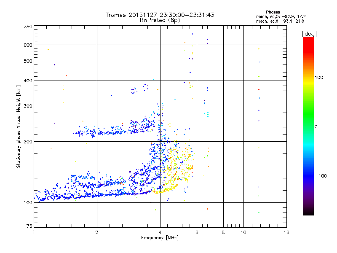337x253 pixels.
Task: Click the y-axis label '75'
Action: click(29, 226)
